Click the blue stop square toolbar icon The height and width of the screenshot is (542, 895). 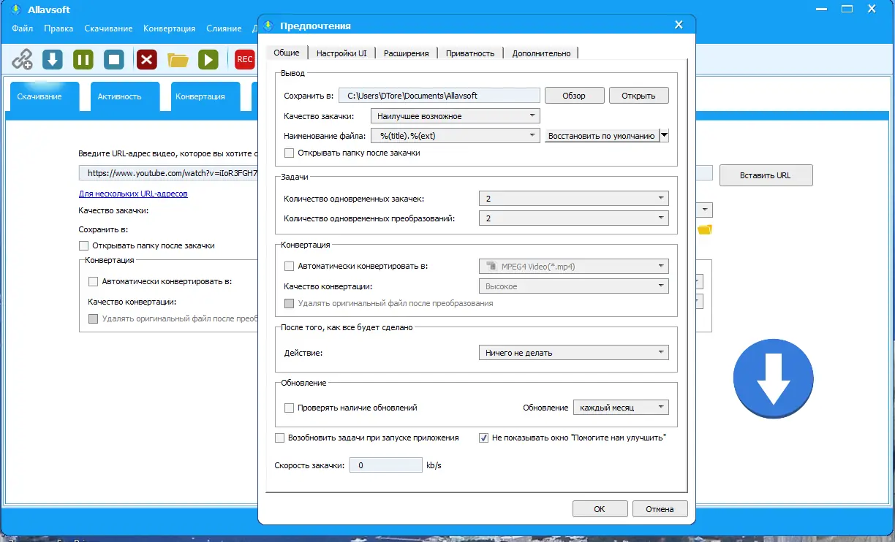pos(114,59)
